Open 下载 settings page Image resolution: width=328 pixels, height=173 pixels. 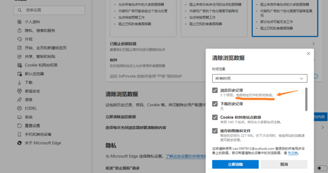(29, 82)
